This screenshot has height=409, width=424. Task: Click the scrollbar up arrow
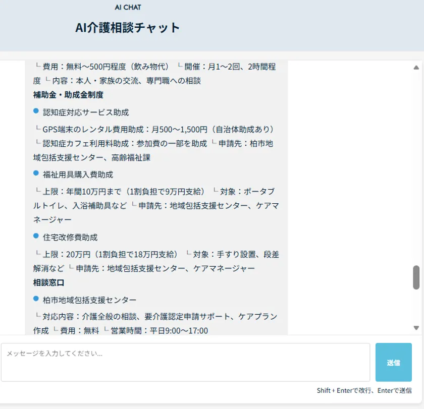[x=415, y=67]
